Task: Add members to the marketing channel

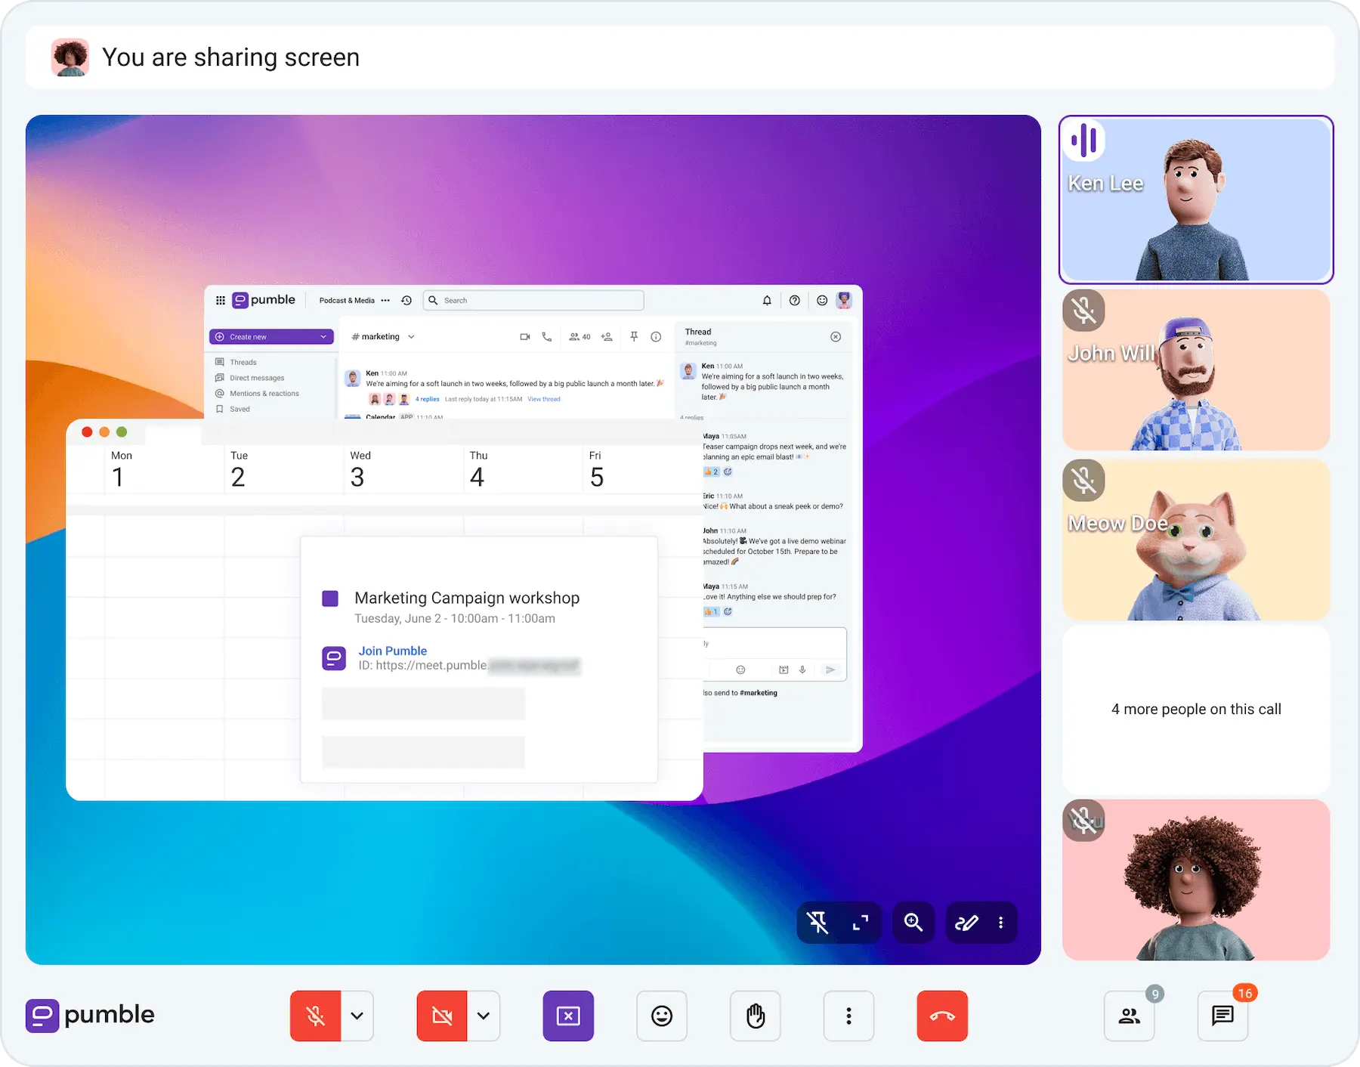Action: click(x=607, y=337)
